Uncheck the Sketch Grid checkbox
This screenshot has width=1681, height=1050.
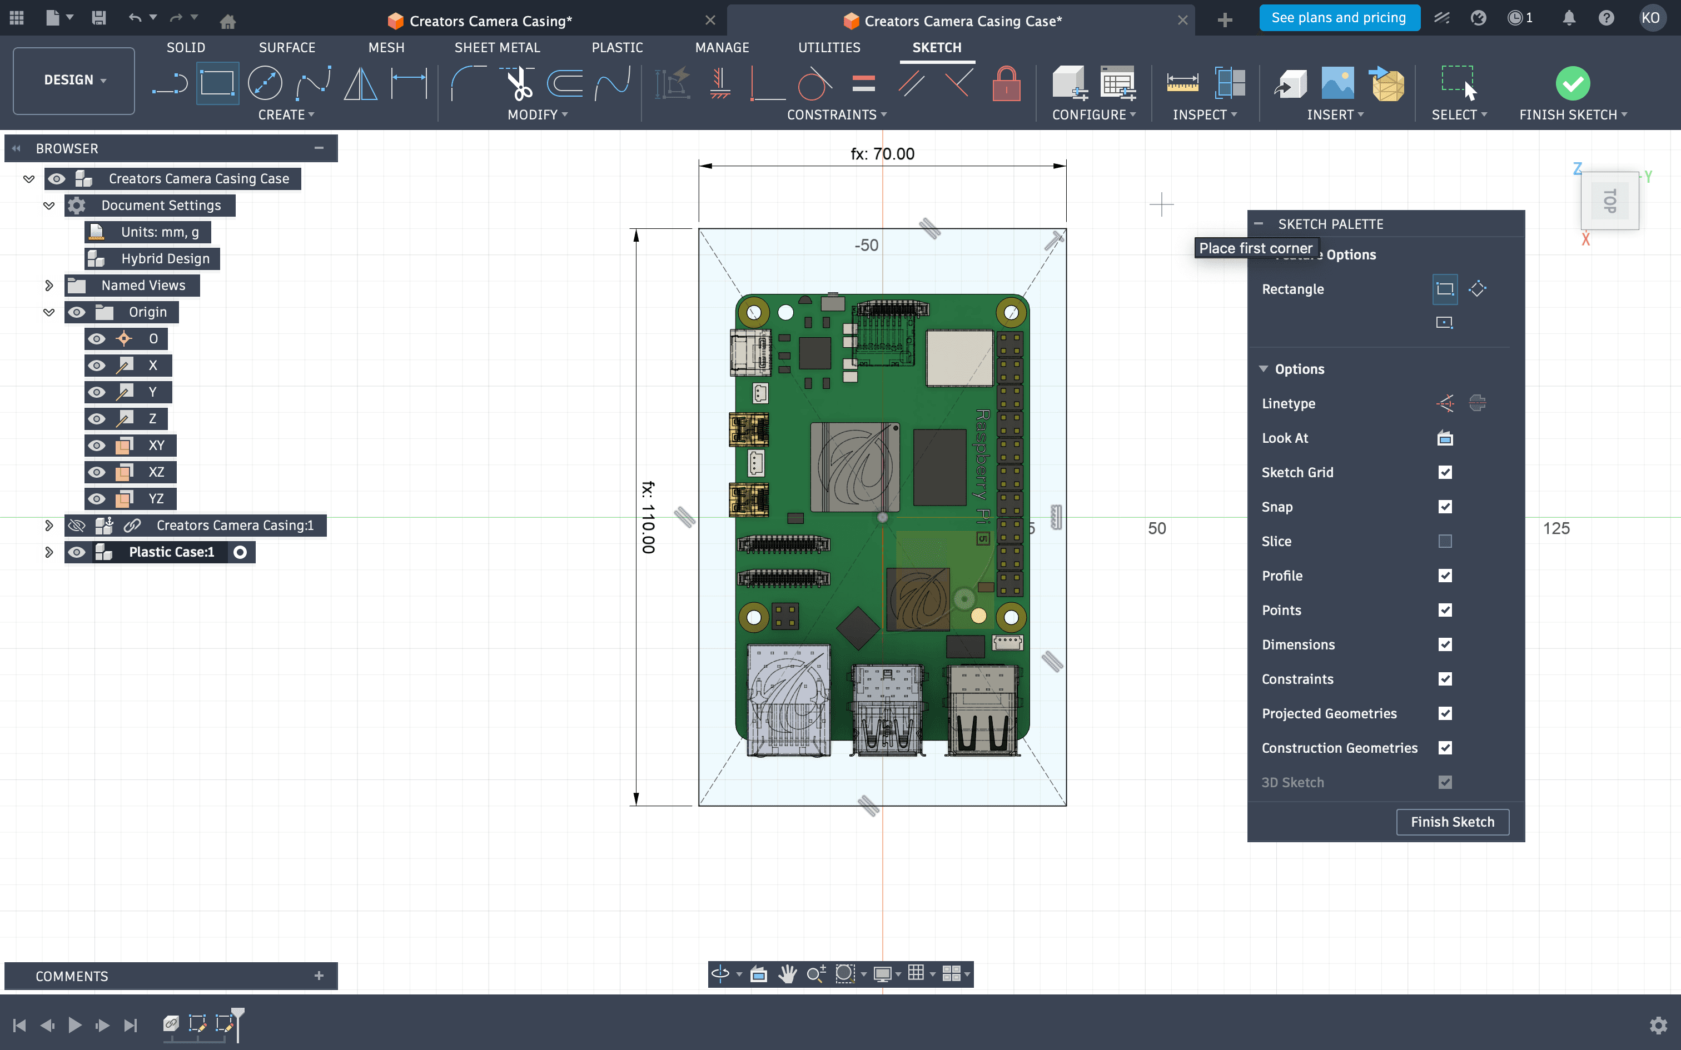[1445, 472]
